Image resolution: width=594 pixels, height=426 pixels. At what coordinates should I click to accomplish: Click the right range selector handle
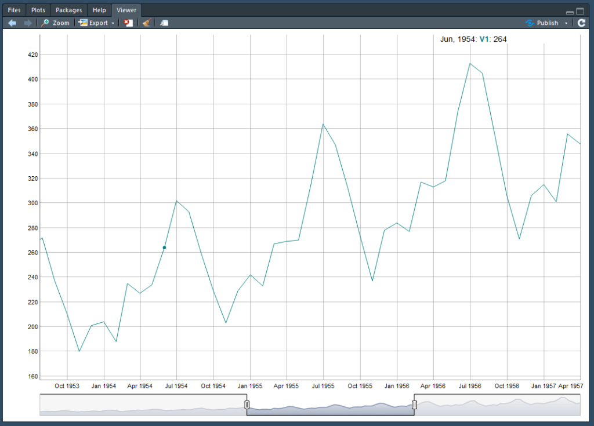[x=414, y=405]
